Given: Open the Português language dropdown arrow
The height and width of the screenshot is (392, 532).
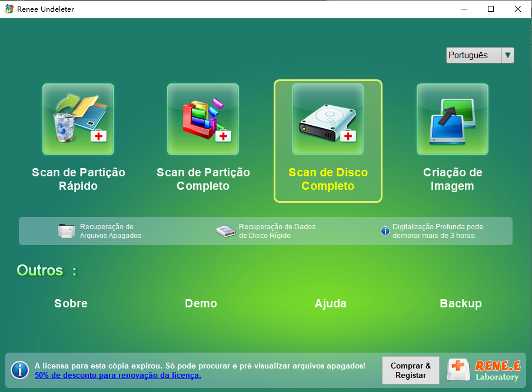Looking at the screenshot, I should pyautogui.click(x=507, y=55).
